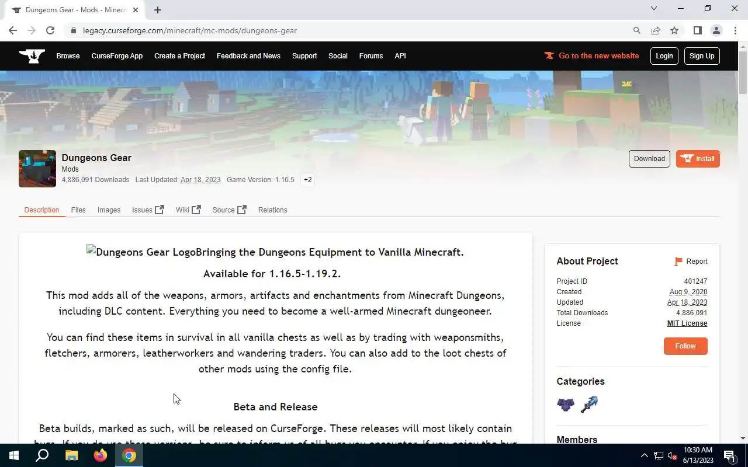Click the sword category icon

(x=589, y=404)
